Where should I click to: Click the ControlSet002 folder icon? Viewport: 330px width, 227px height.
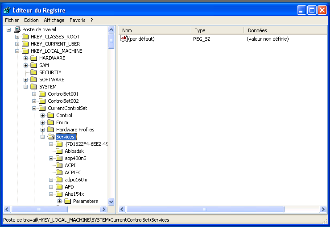pyautogui.click(x=42, y=101)
